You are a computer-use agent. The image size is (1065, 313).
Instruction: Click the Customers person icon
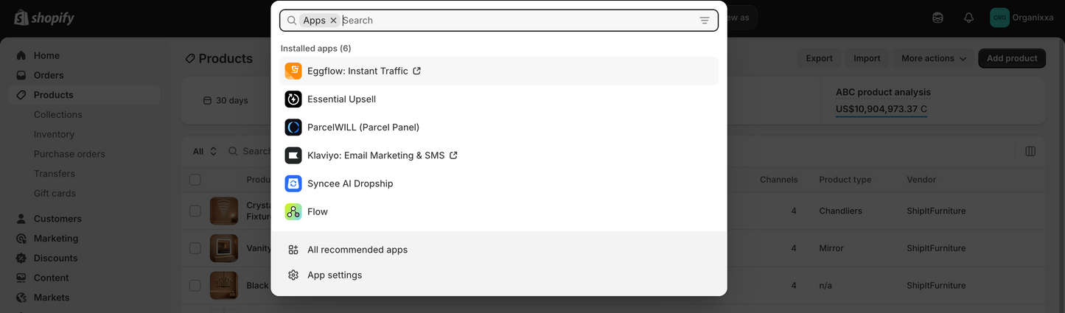pyautogui.click(x=21, y=219)
